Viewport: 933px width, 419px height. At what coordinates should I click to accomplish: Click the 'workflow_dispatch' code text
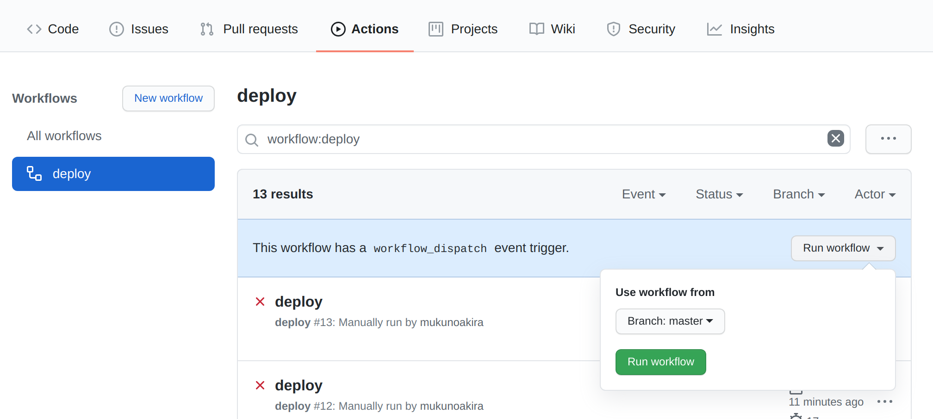[430, 249]
